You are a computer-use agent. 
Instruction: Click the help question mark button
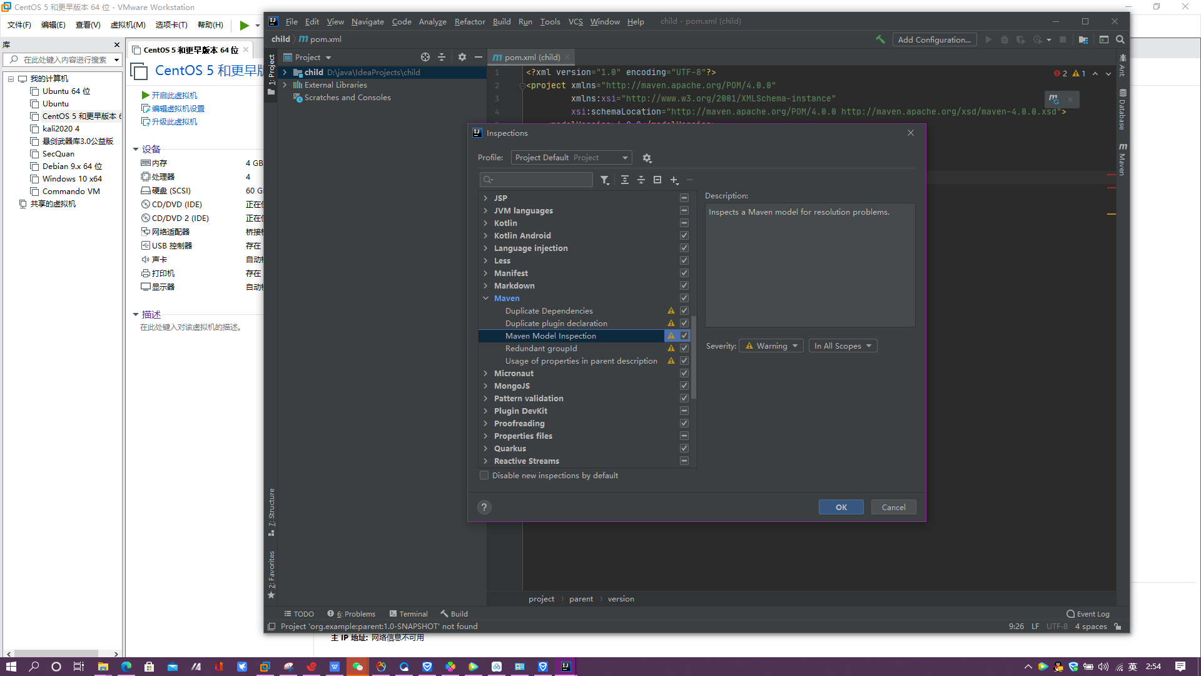pos(484,508)
